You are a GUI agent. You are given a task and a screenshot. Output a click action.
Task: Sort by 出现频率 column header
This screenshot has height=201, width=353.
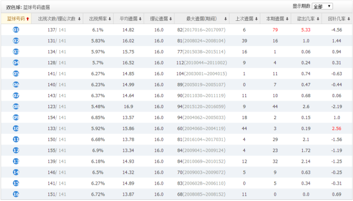point(98,19)
